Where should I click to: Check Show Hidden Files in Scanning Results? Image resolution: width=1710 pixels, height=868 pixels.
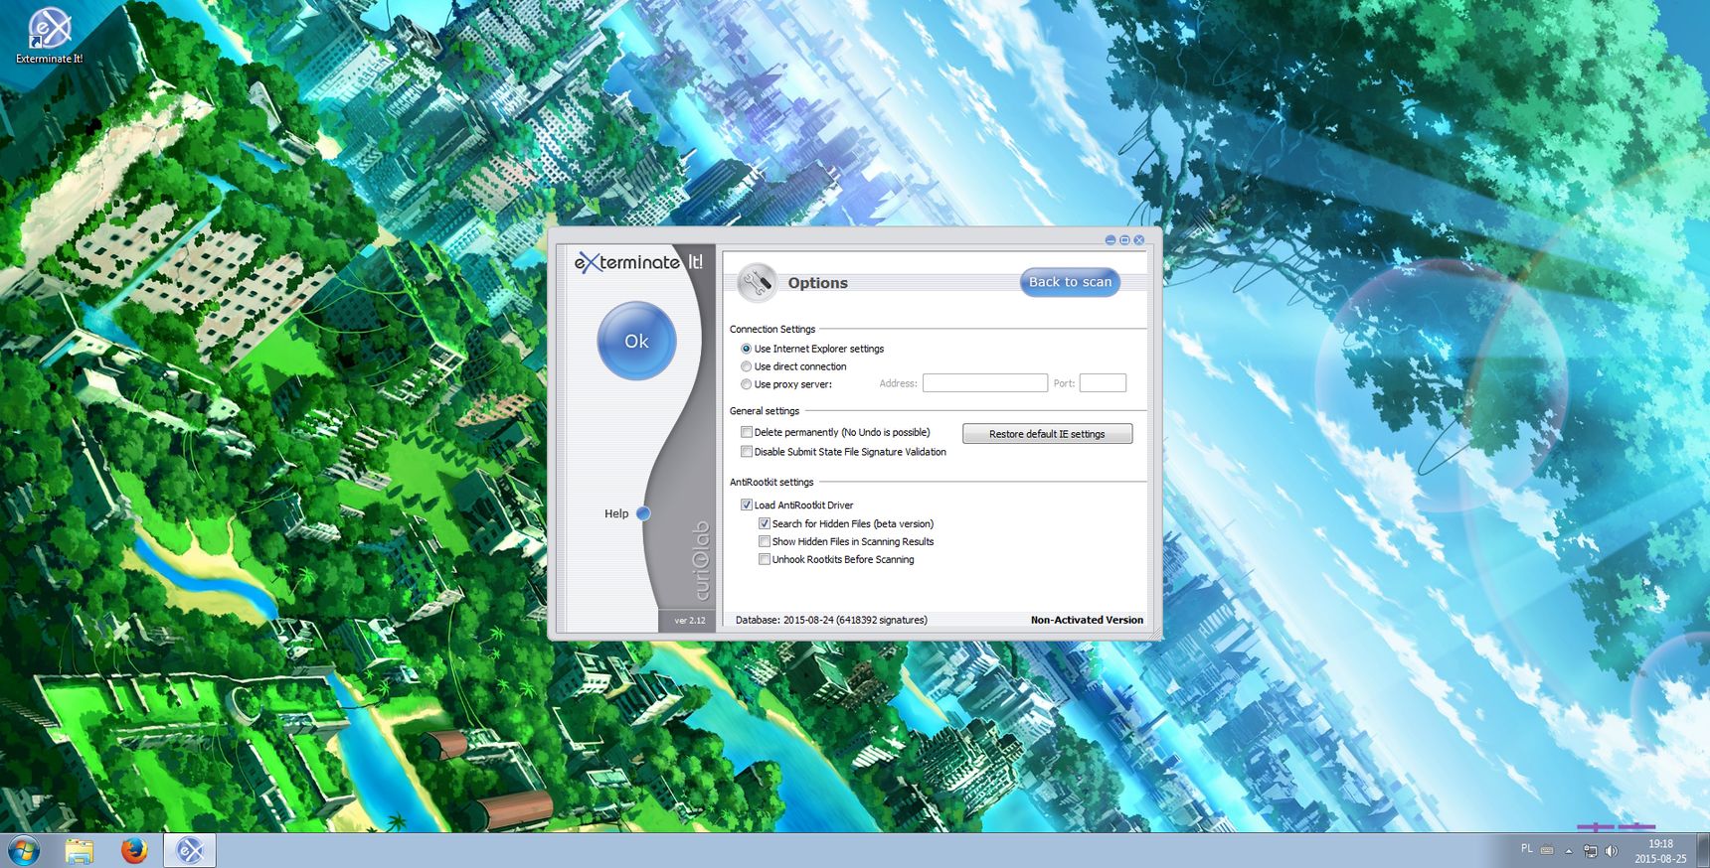(x=765, y=541)
